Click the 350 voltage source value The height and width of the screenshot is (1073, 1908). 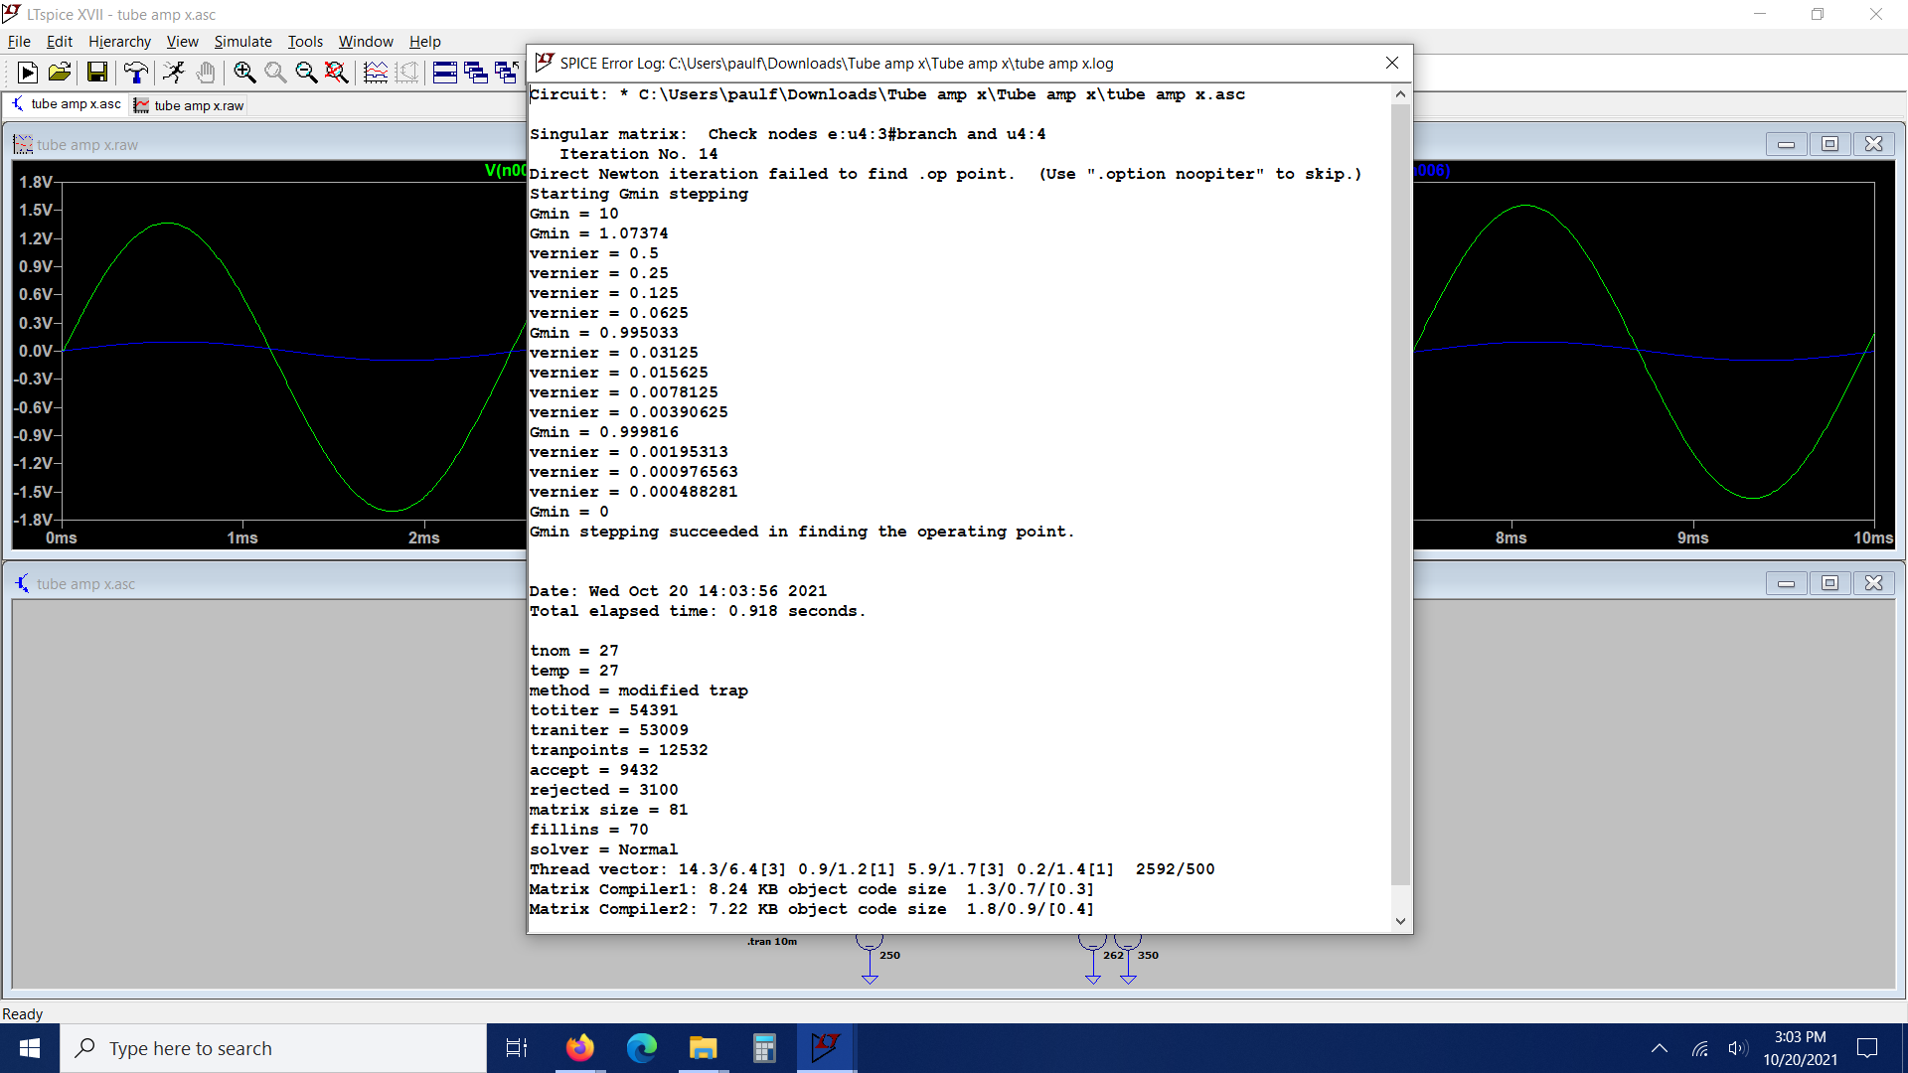[x=1148, y=955]
